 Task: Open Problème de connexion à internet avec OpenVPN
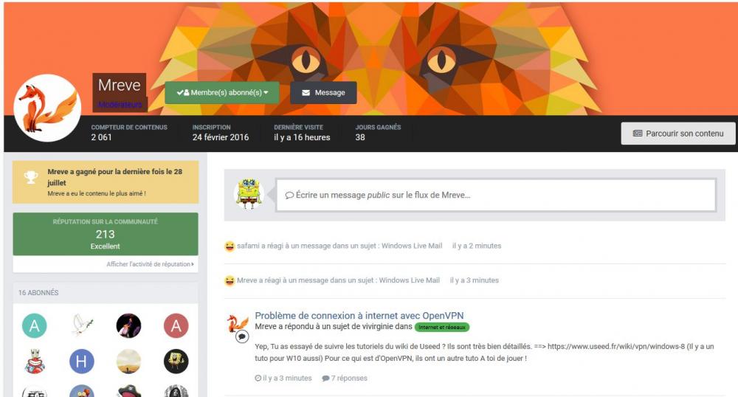coord(359,316)
